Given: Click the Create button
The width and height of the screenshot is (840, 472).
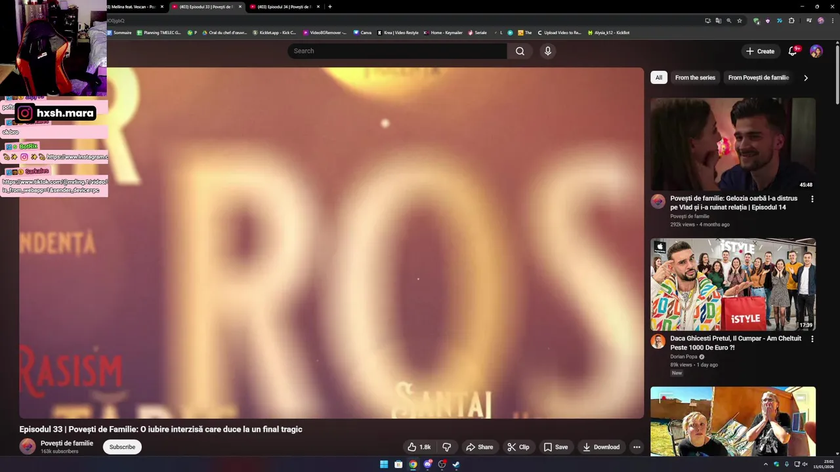Looking at the screenshot, I should [x=760, y=51].
